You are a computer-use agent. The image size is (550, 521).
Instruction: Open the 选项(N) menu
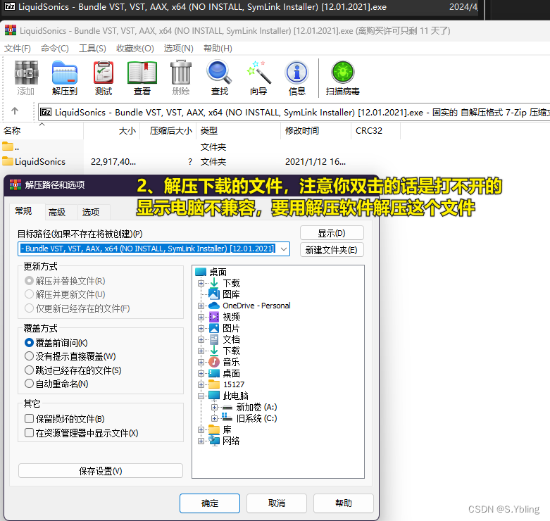click(179, 49)
